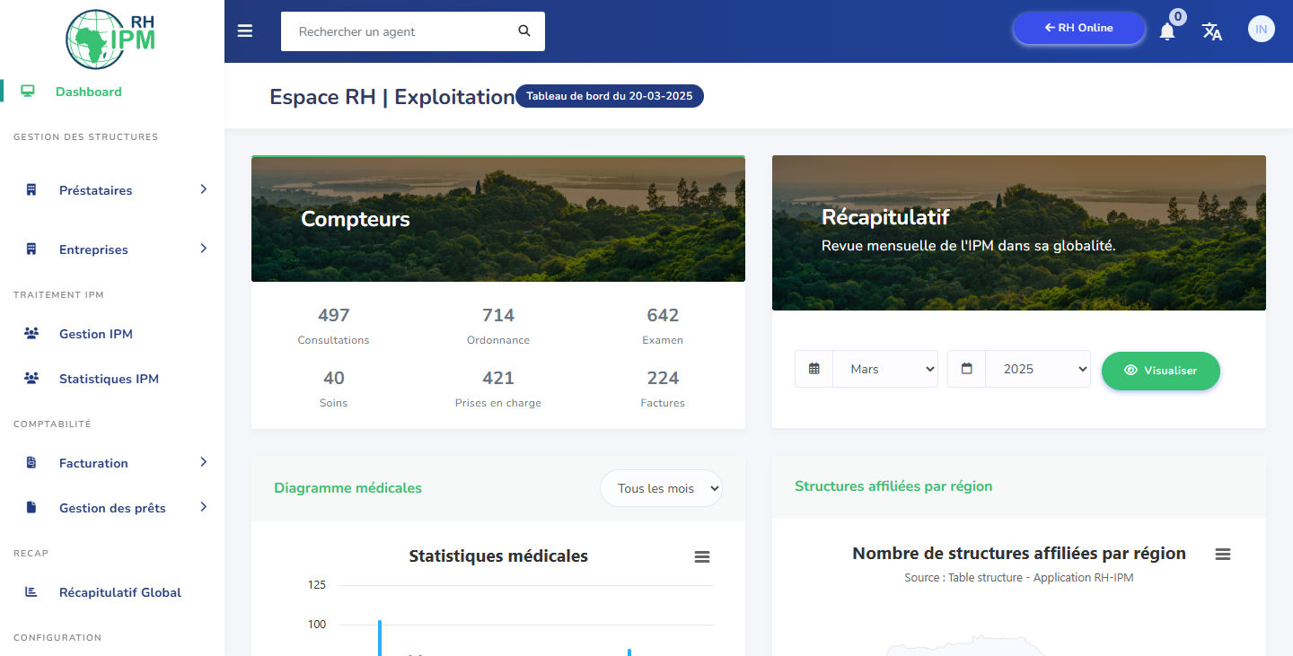1293x656 pixels.
Task: Click the user avatar labeled IN
Action: [1261, 29]
